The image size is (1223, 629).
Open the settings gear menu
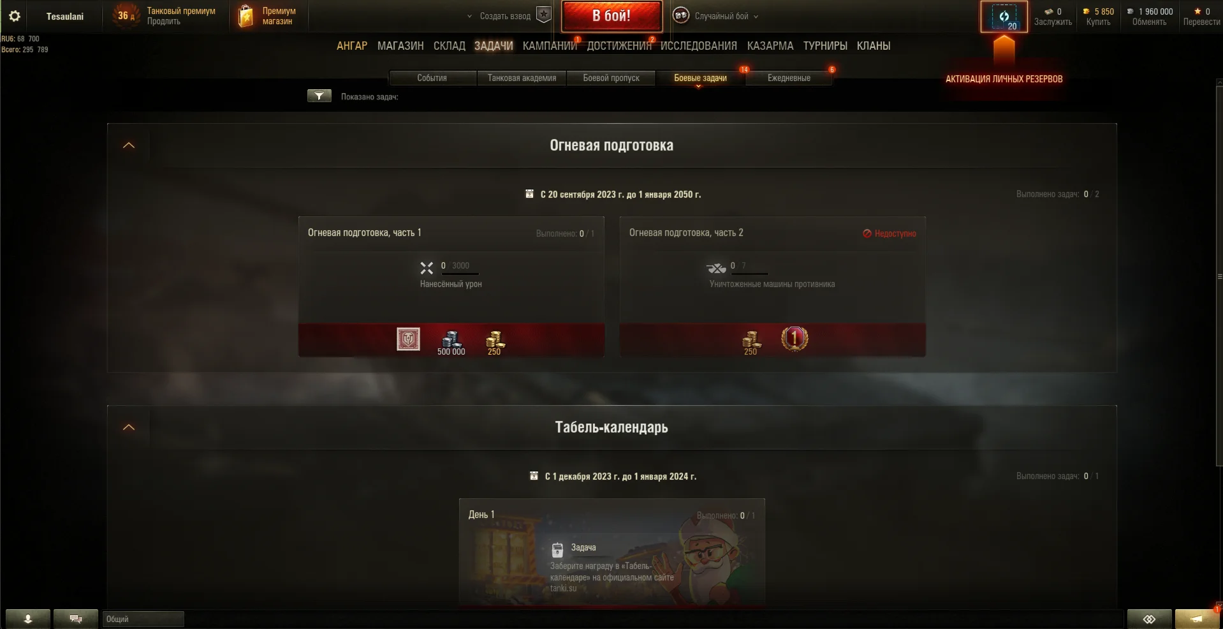(15, 16)
